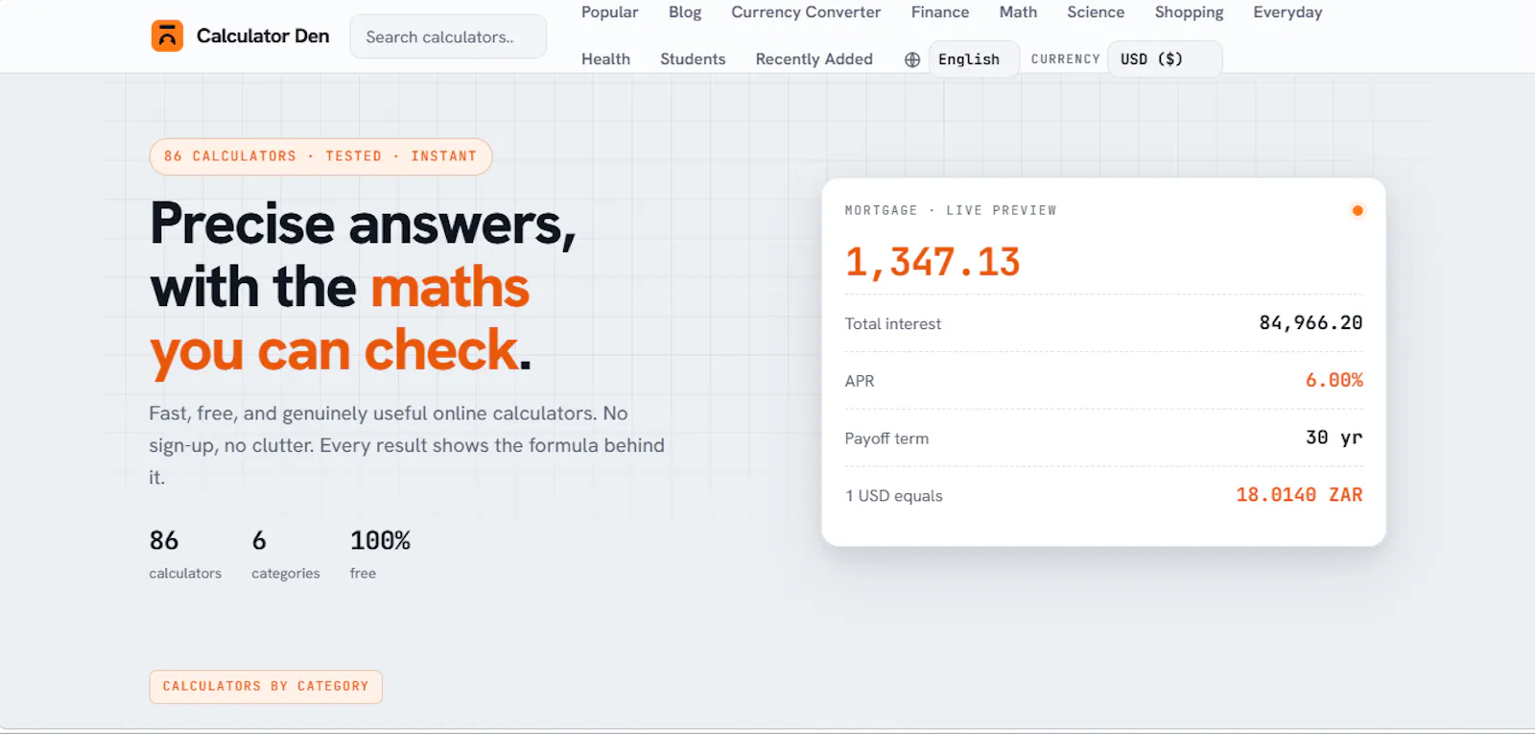Click the 100% free stat
This screenshot has height=734, width=1535.
tap(380, 555)
